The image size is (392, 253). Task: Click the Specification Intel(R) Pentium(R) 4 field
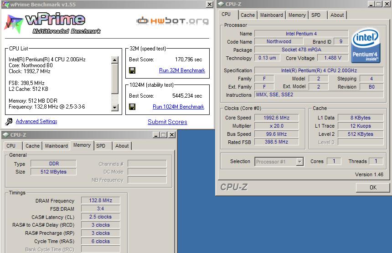(x=319, y=70)
